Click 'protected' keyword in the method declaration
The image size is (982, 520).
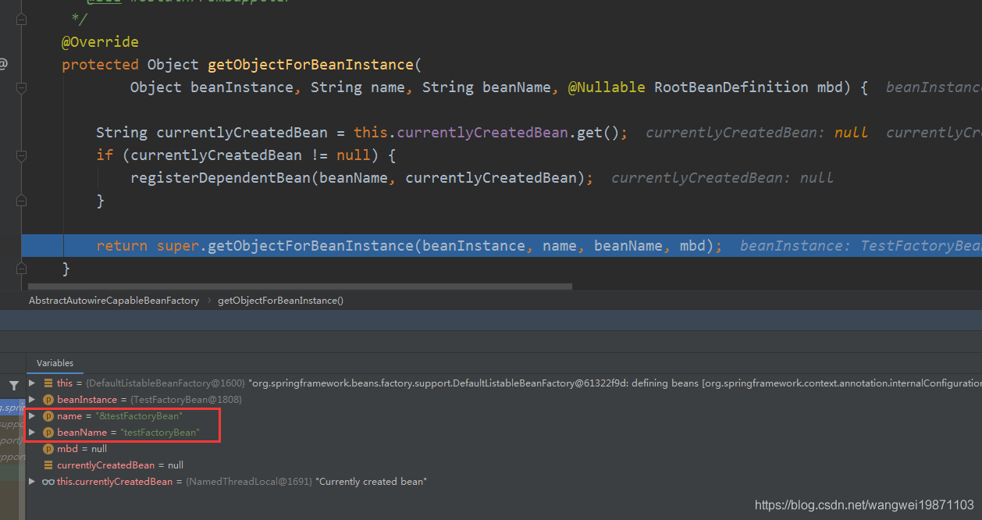click(x=100, y=65)
